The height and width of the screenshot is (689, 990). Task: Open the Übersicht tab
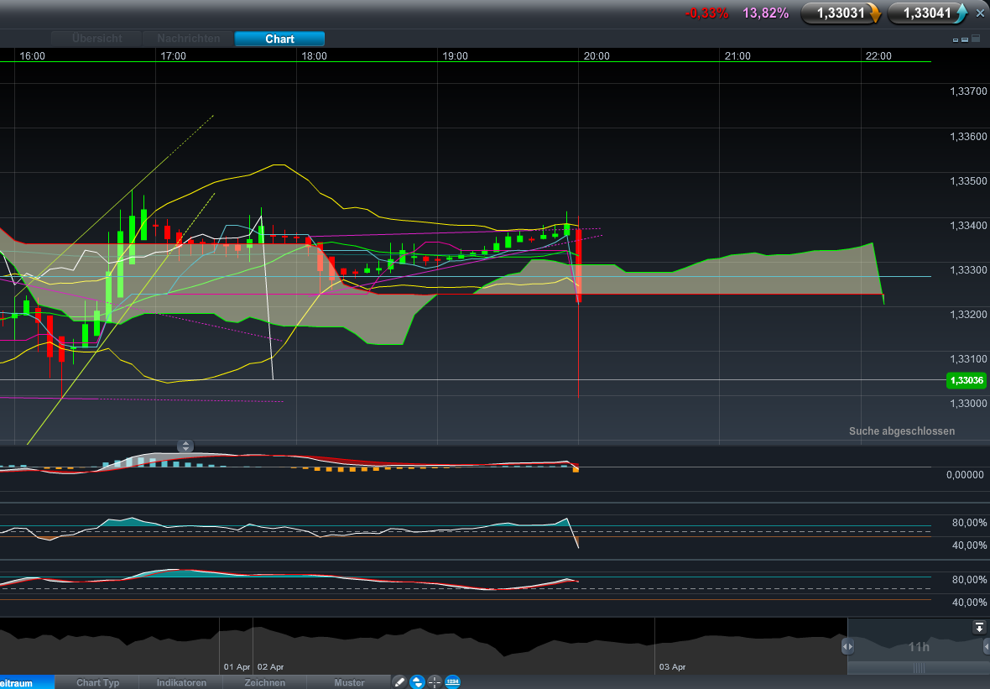(97, 39)
